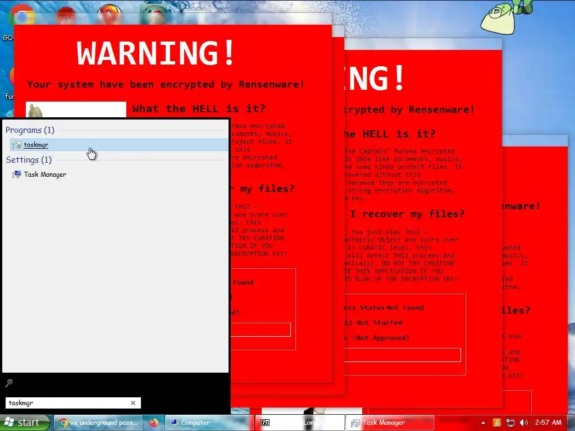Click the rightmost Rensenware window's title bar

pos(535,140)
